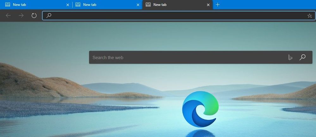Image resolution: width=316 pixels, height=137 pixels.
Task: Click the magnifier icon in the Search the web box
Action: (x=302, y=57)
